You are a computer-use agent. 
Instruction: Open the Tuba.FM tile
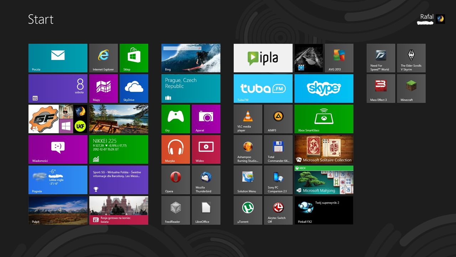(x=263, y=89)
